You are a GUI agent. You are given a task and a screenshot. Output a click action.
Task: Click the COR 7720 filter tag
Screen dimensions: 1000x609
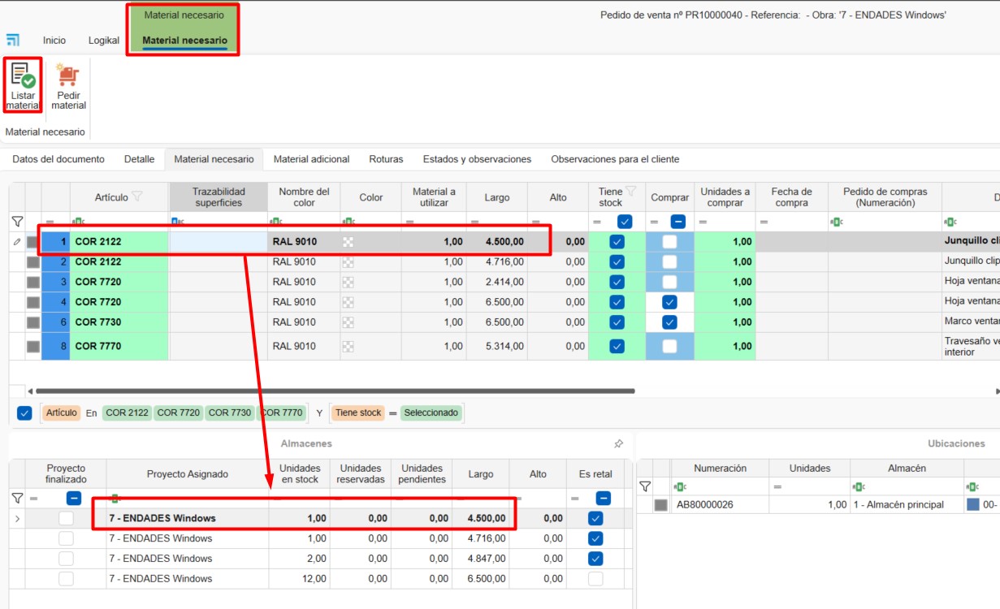(x=179, y=413)
